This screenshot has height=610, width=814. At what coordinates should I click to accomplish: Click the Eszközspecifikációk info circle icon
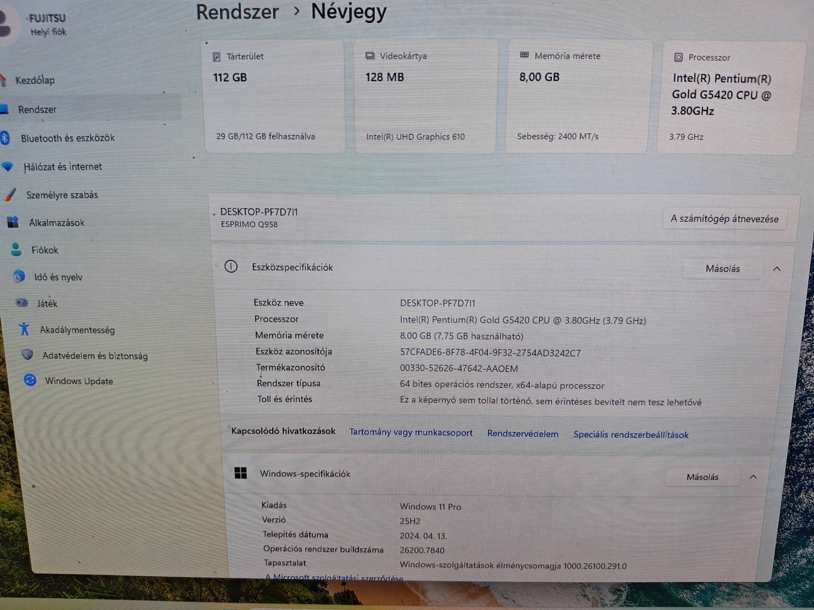tap(231, 267)
